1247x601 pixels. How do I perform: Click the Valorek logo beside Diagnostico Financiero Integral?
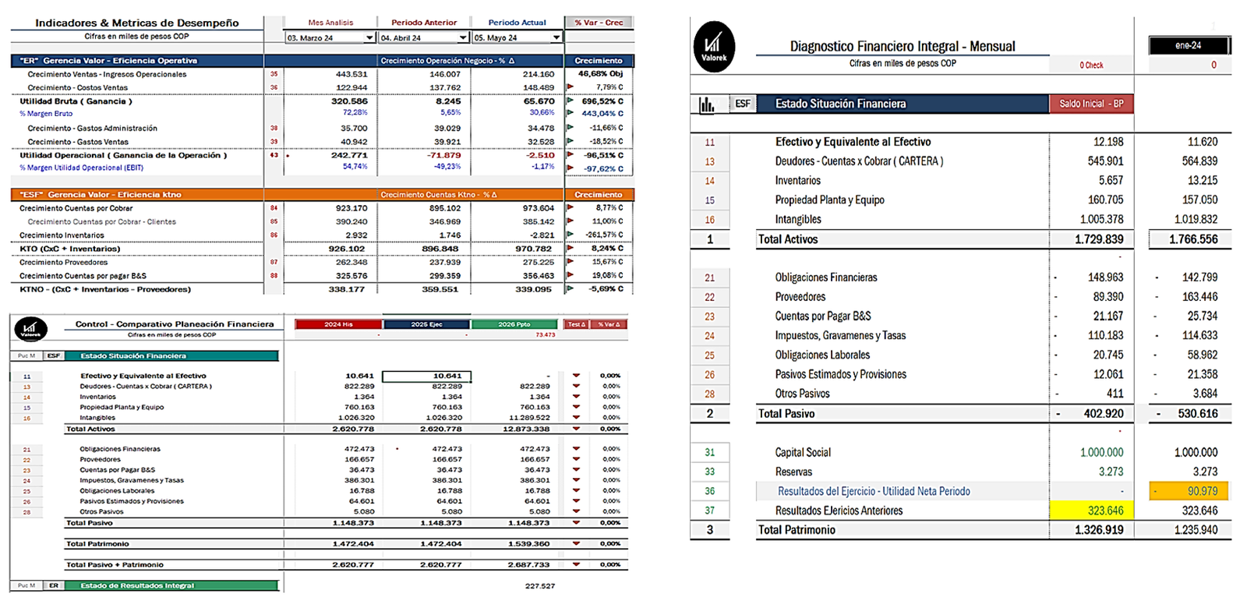tap(713, 47)
